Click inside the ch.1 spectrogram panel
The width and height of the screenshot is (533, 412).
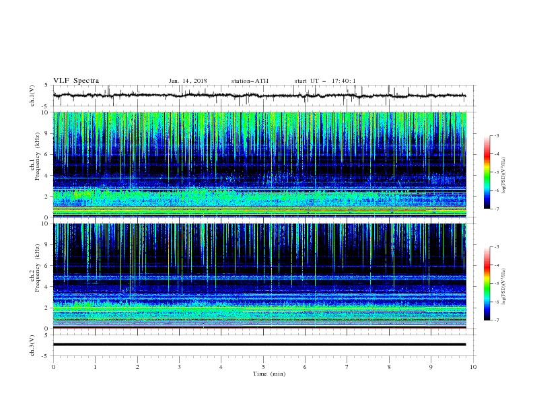259,164
